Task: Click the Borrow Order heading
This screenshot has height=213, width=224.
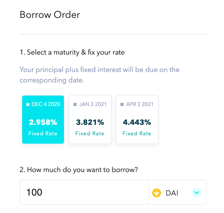Action: pos(50,15)
